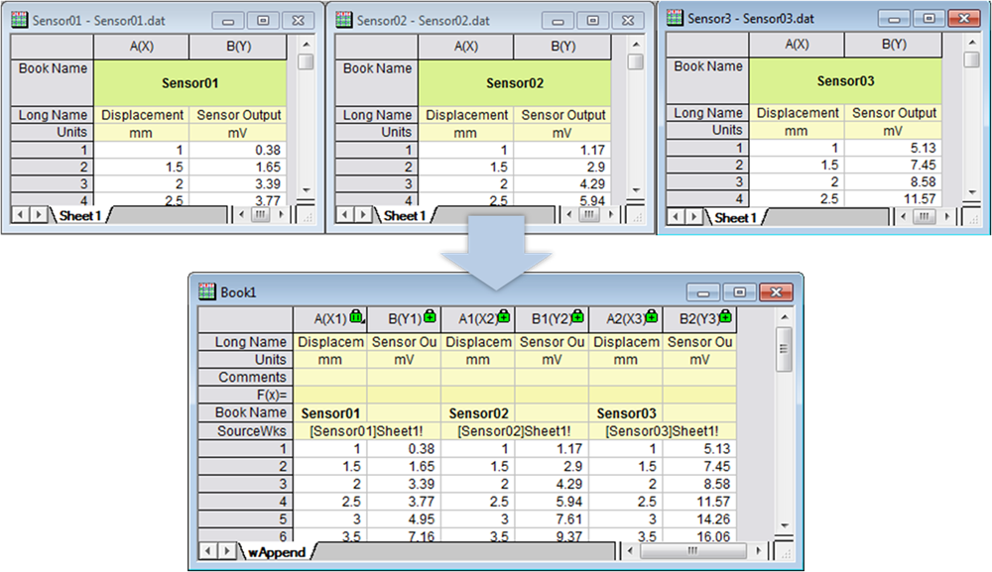Click the vertical scroll down arrow in Sensor01 window
992x572 pixels.
(307, 189)
